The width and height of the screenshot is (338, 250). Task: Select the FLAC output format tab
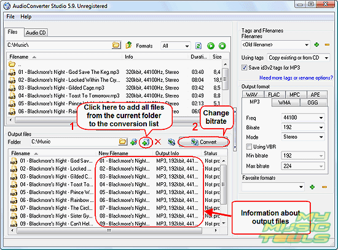tap(274, 95)
